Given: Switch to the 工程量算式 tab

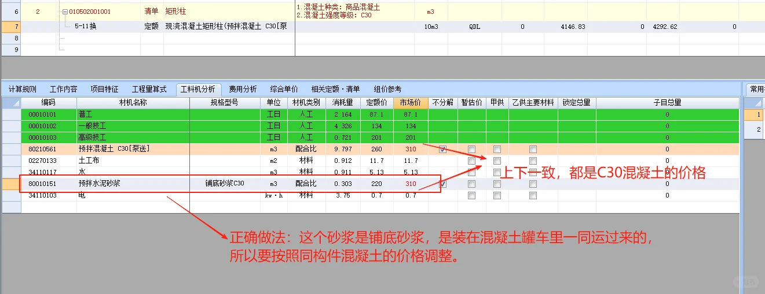Looking at the screenshot, I should (x=149, y=89).
